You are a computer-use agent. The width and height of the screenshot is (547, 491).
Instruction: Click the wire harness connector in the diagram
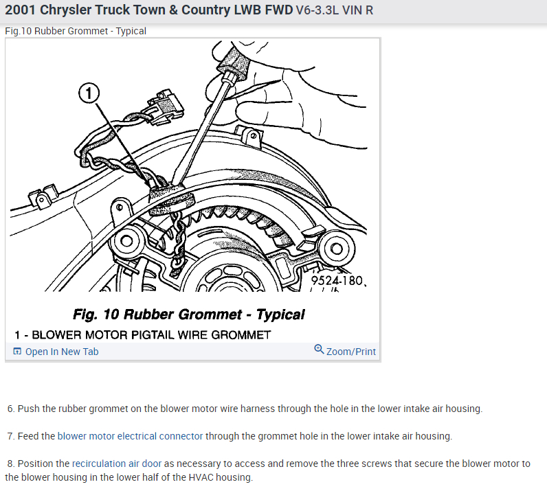(165, 106)
